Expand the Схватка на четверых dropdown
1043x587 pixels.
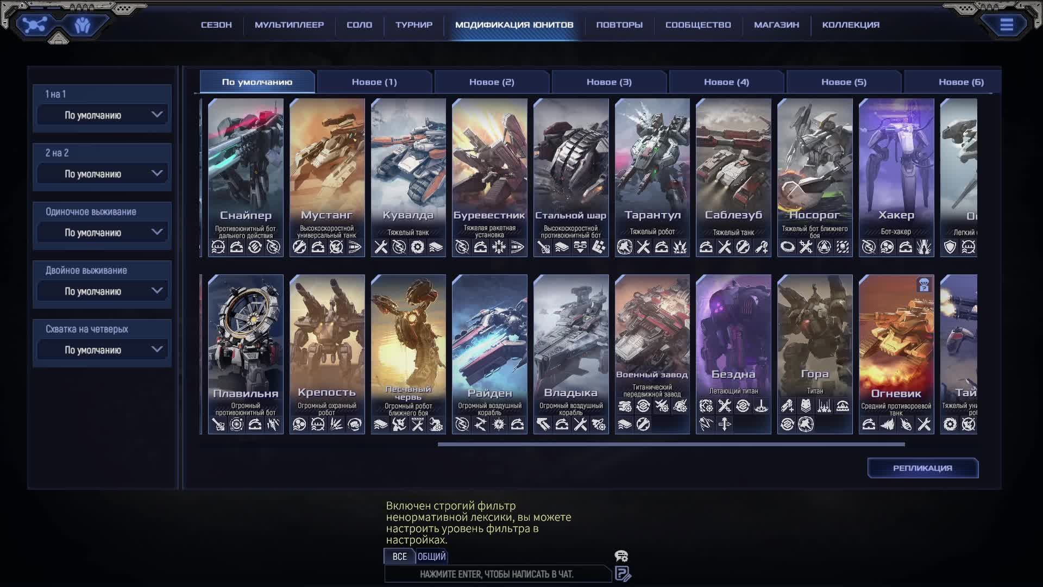point(102,350)
